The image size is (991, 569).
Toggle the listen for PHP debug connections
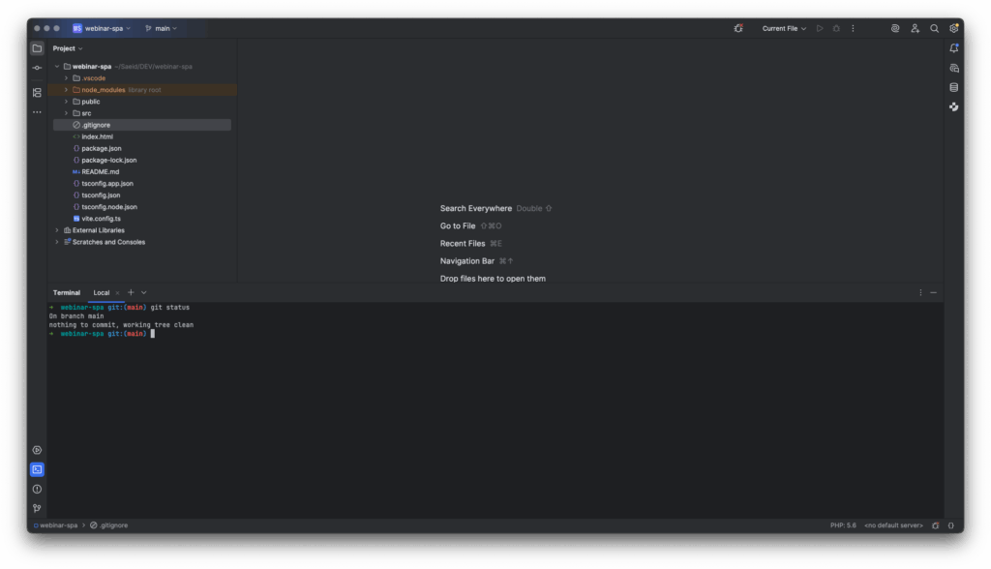(738, 28)
